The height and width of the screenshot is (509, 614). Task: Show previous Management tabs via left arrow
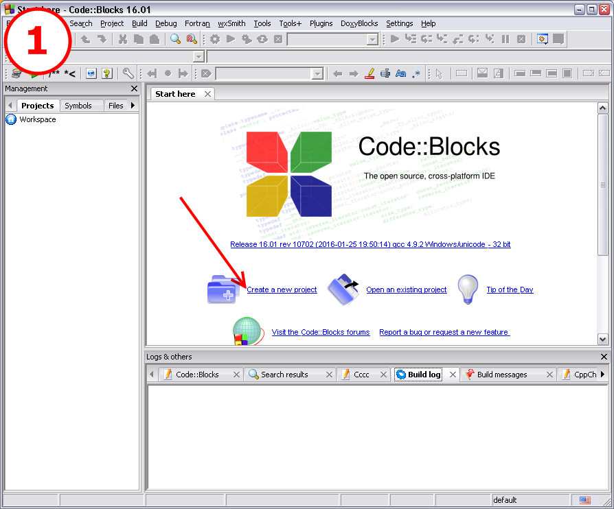[10, 105]
